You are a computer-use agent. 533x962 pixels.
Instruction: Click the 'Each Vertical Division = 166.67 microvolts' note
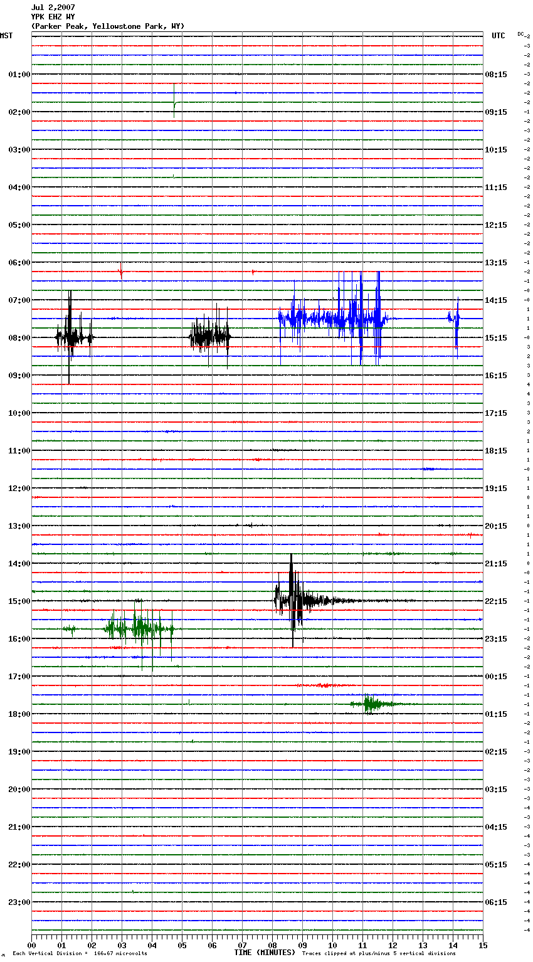pos(80,954)
